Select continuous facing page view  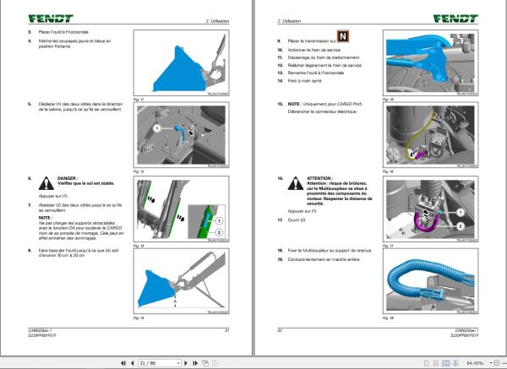click(455, 363)
